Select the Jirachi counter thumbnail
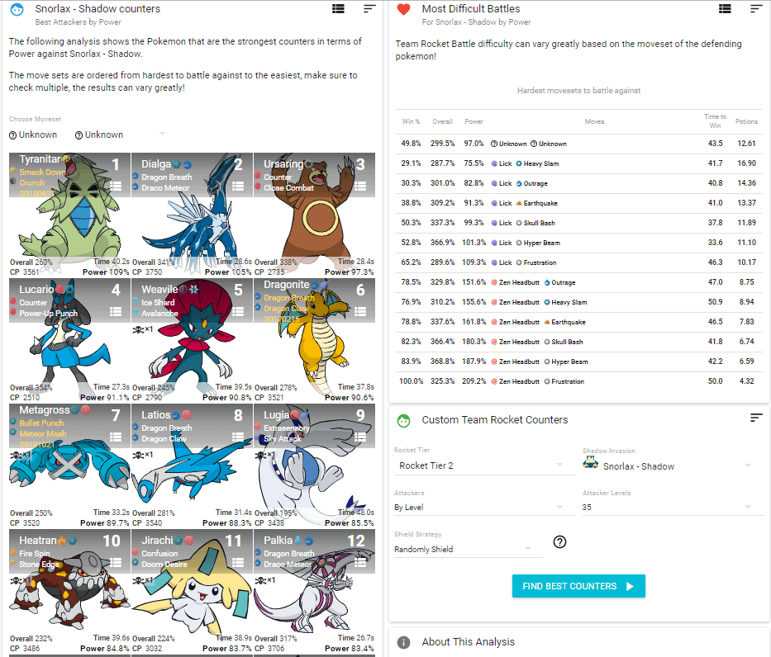Image resolution: width=771 pixels, height=657 pixels. pyautogui.click(x=192, y=591)
